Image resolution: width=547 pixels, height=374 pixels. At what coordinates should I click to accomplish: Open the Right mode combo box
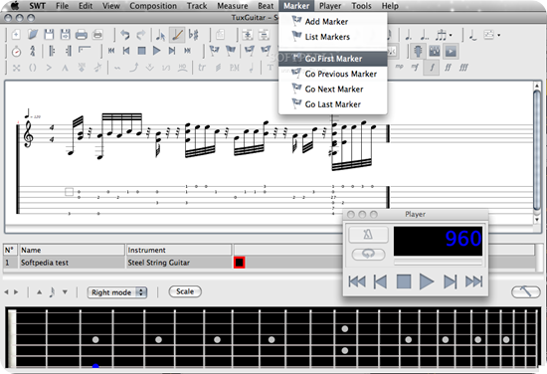pyautogui.click(x=117, y=292)
